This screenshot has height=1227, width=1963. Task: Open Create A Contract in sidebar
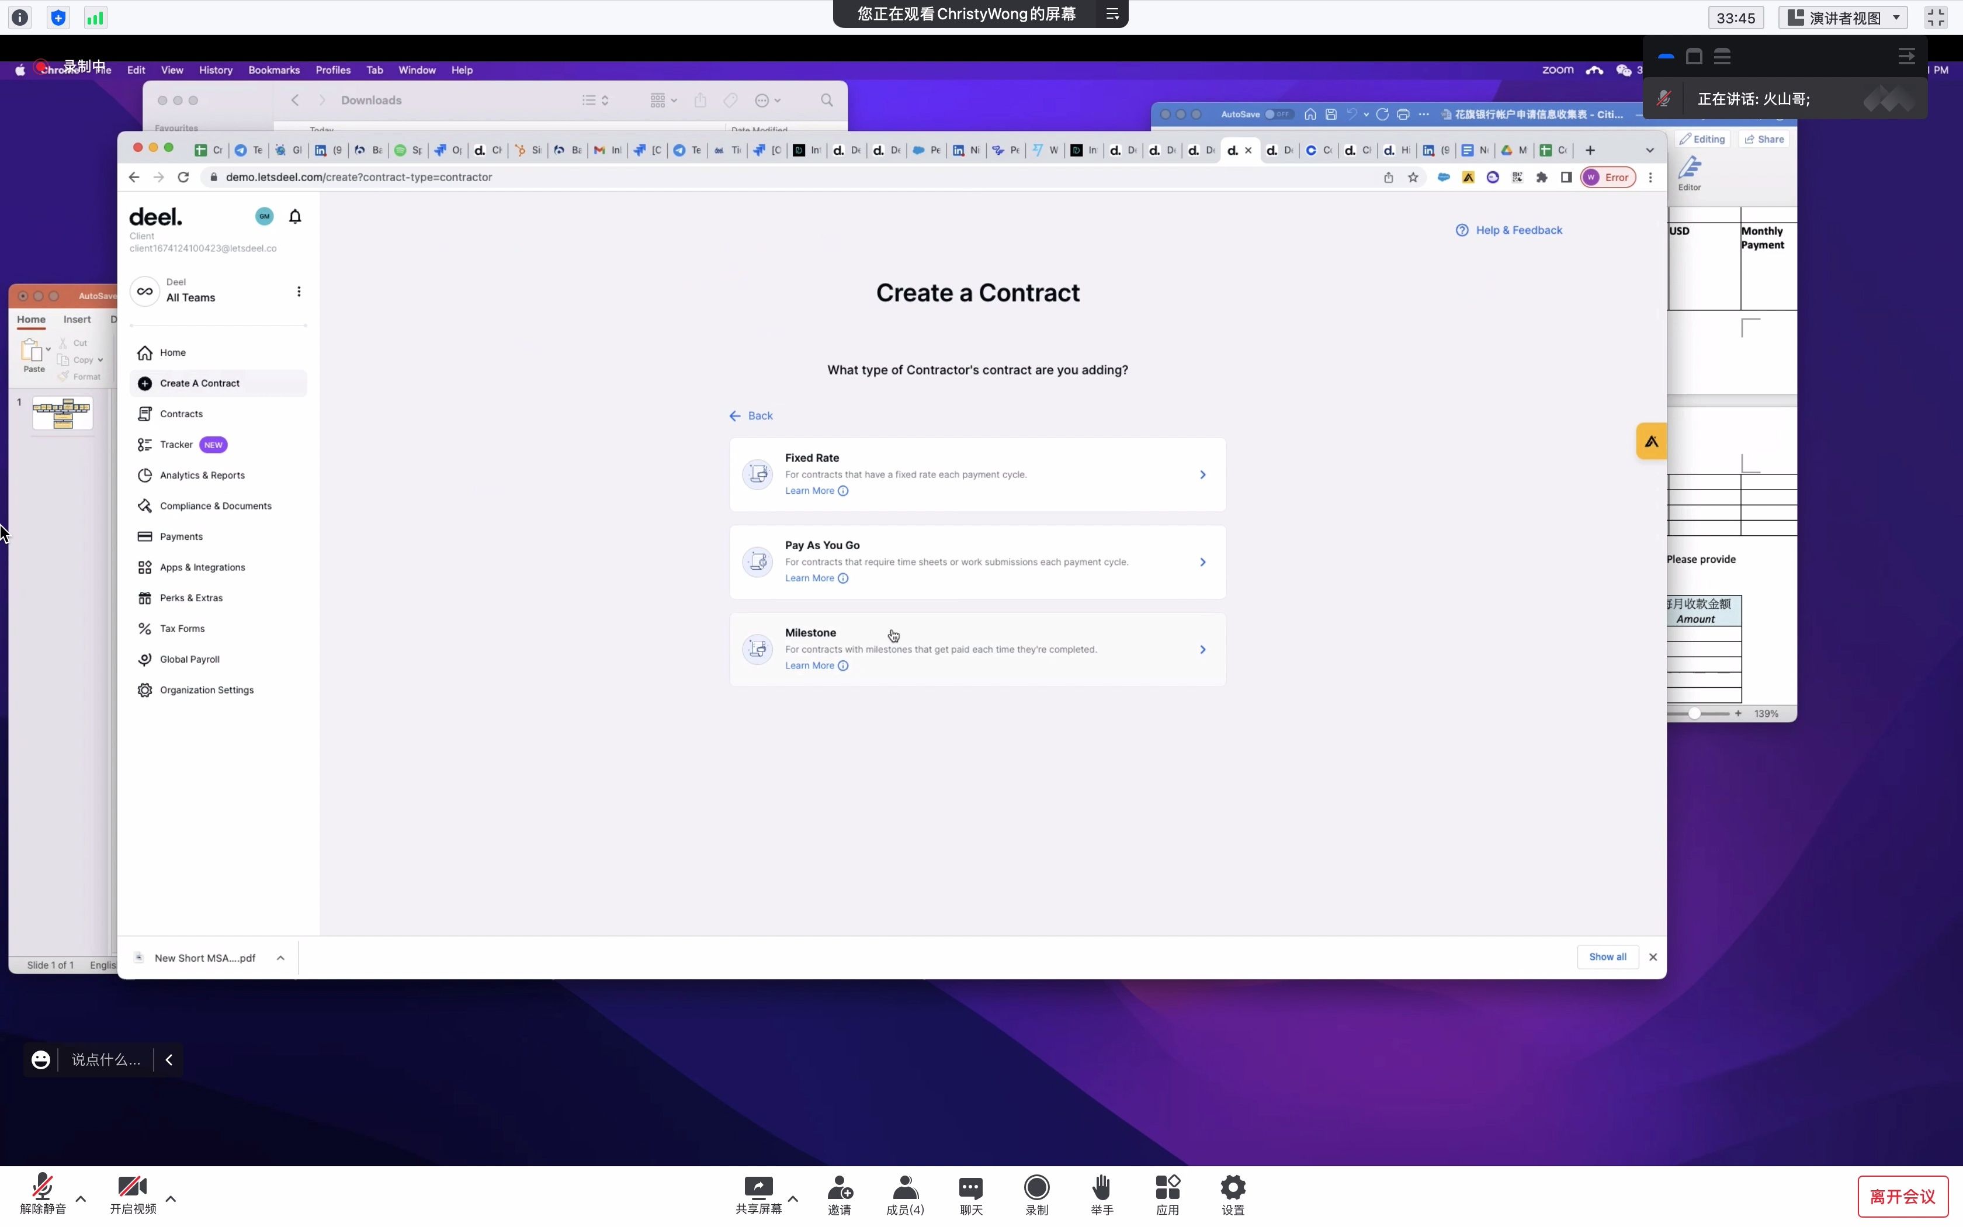point(218,383)
